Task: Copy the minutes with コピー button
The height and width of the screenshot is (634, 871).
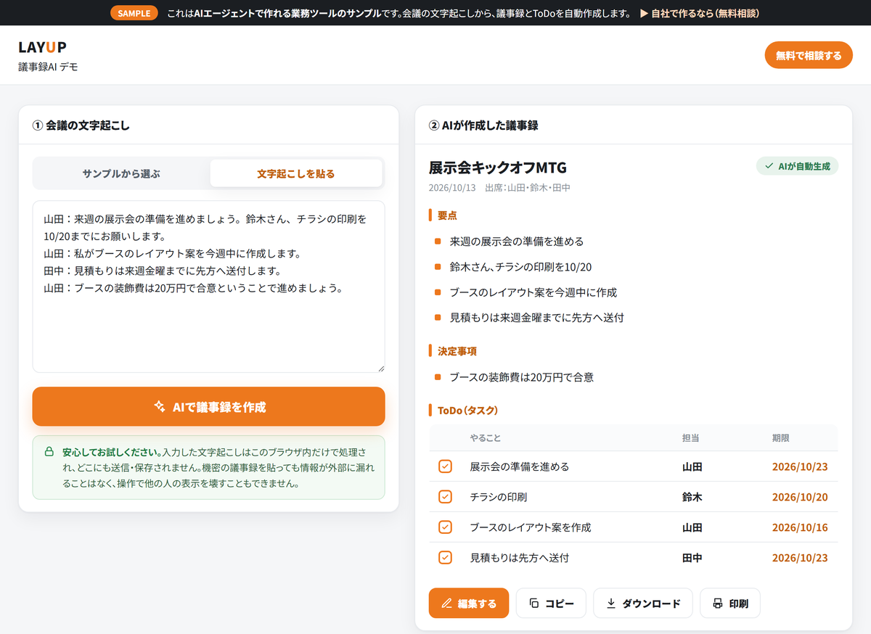Action: (551, 603)
